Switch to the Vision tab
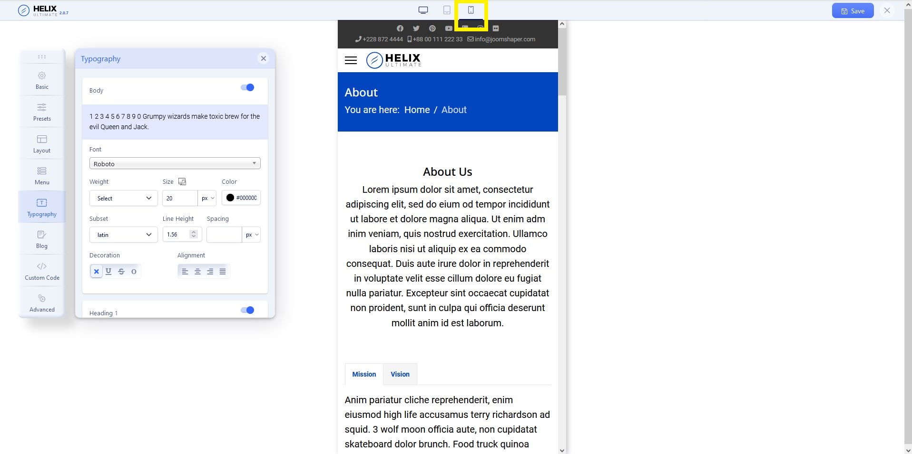The height and width of the screenshot is (454, 912). coord(399,374)
